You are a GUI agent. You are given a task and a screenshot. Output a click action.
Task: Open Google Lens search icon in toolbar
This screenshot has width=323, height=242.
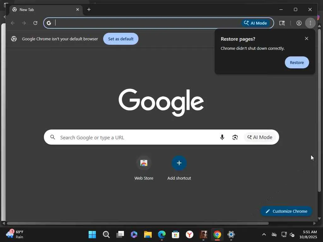[x=282, y=23]
